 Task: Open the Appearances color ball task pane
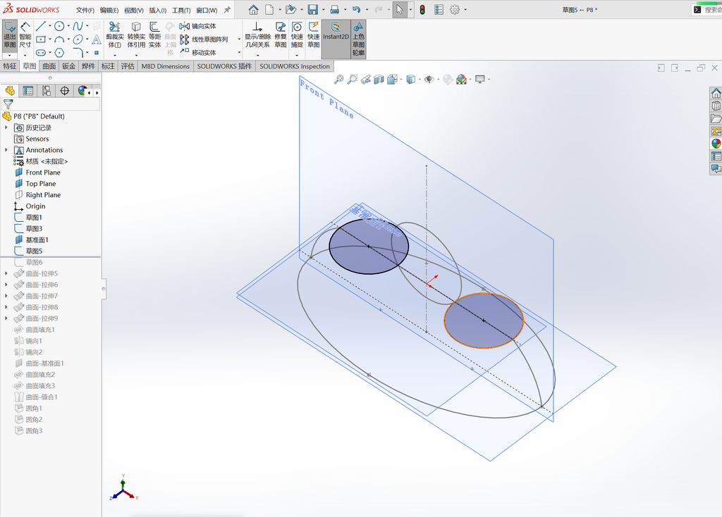pyautogui.click(x=716, y=144)
